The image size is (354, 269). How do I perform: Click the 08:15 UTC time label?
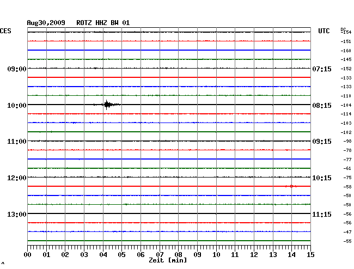tap(322, 106)
